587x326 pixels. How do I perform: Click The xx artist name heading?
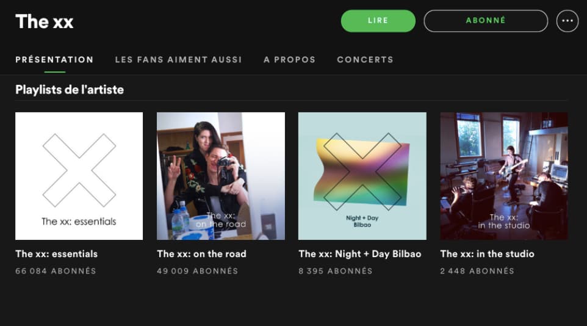(44, 21)
